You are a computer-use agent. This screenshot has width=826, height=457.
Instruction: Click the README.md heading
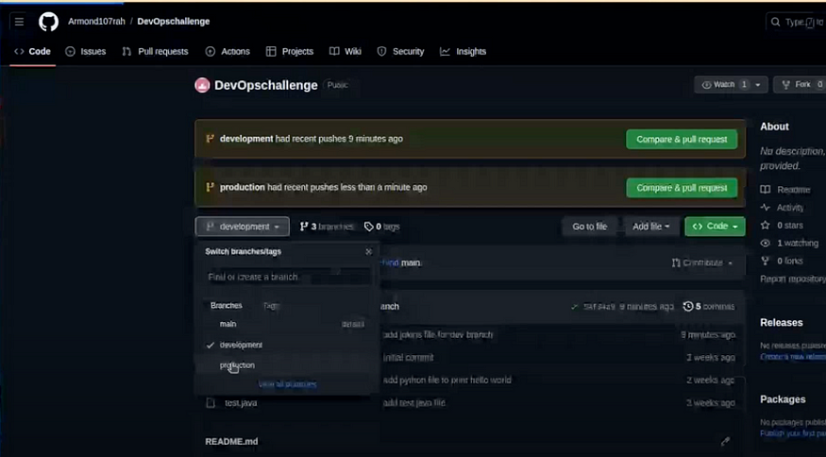pyautogui.click(x=232, y=442)
